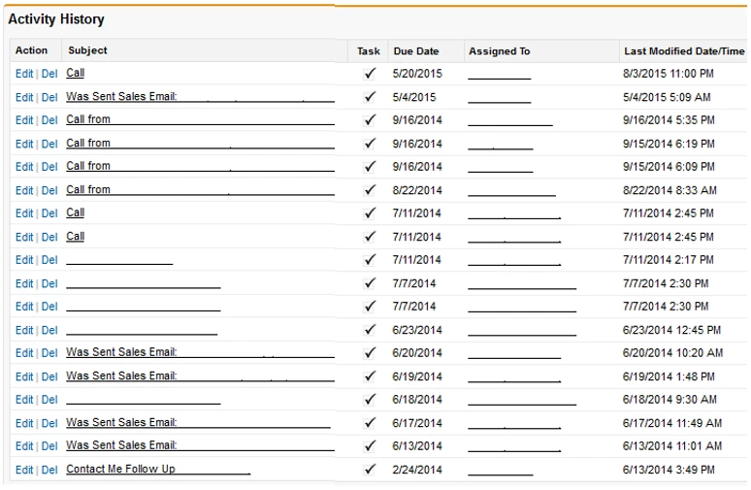
Task: Click Task checkmark for 6/20/2014 row
Action: click(x=370, y=352)
